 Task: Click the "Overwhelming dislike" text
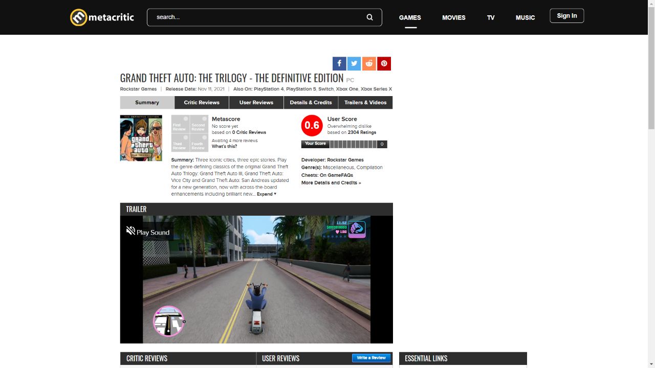point(350,126)
